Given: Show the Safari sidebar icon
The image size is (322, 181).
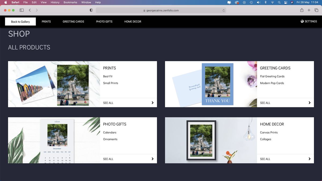Looking at the screenshot, I should [x=21, y=10].
